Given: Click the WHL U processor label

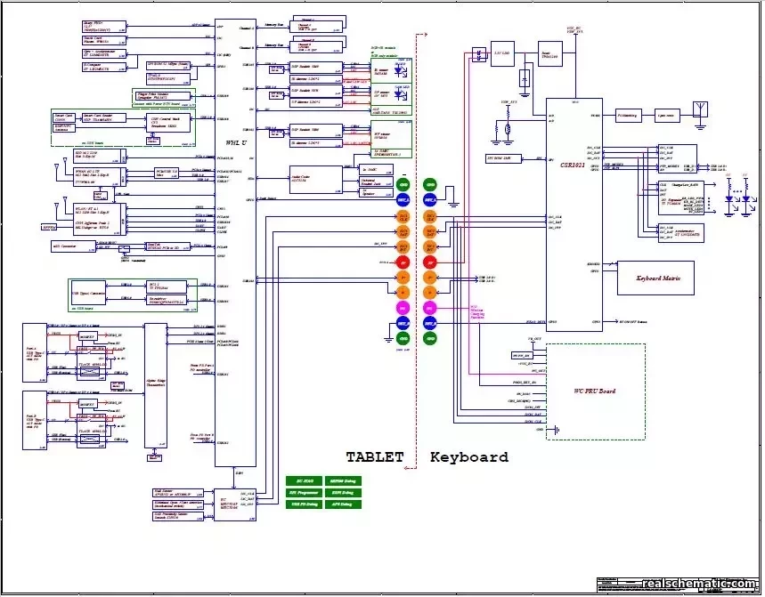Looking at the screenshot, I should [x=235, y=142].
